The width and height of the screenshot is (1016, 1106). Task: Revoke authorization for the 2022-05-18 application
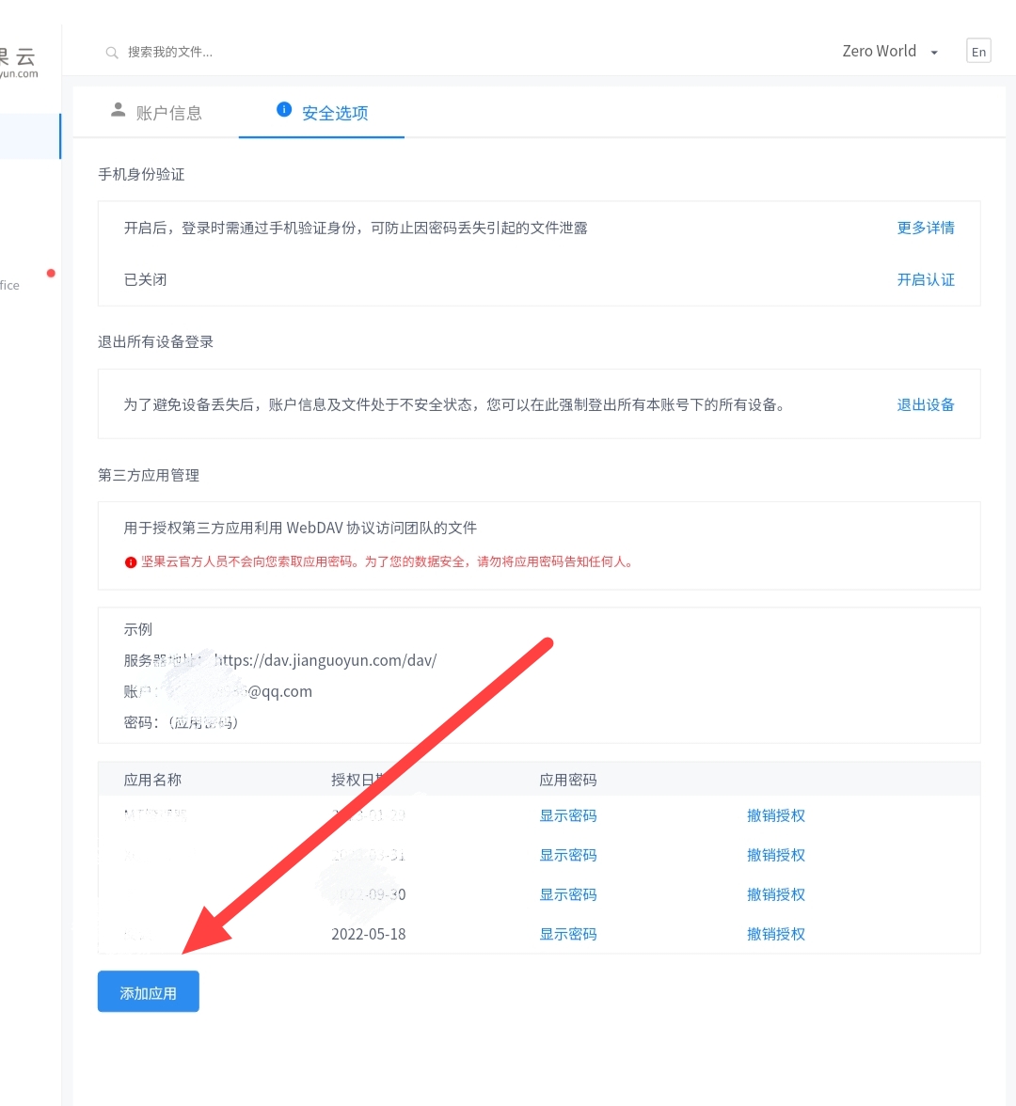coord(775,934)
